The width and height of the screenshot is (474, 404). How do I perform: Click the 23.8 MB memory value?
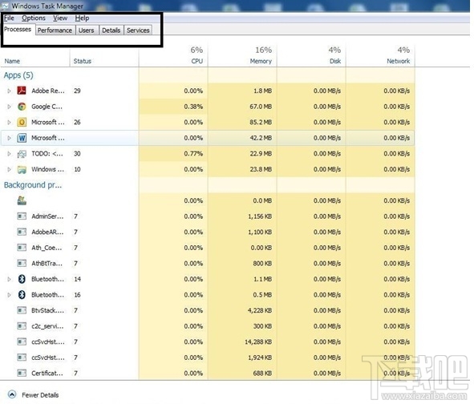tap(261, 169)
